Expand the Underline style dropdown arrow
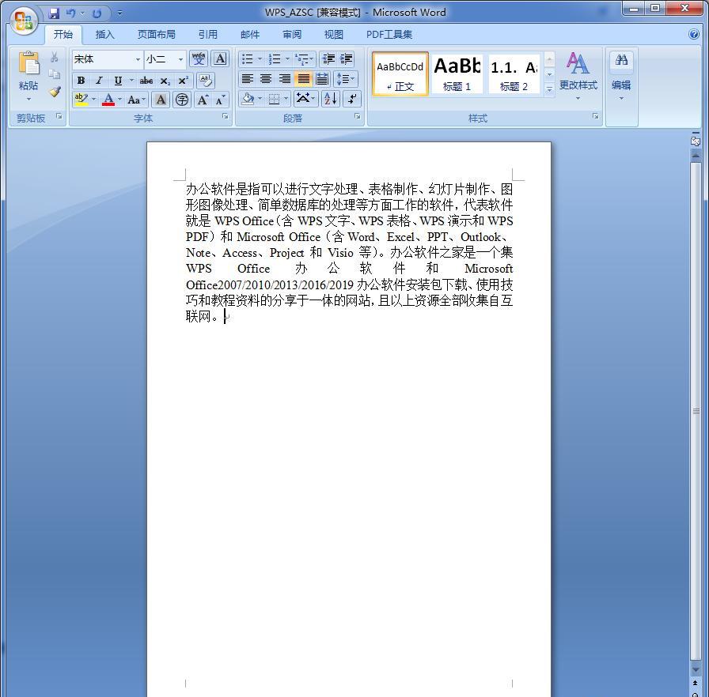 tap(131, 81)
